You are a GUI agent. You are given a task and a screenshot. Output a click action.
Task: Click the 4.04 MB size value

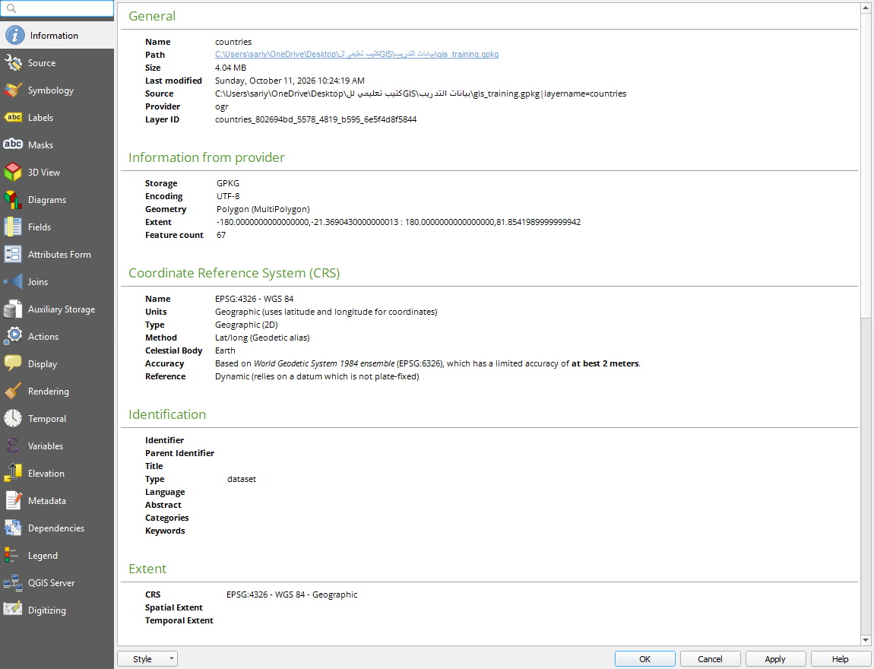point(231,68)
